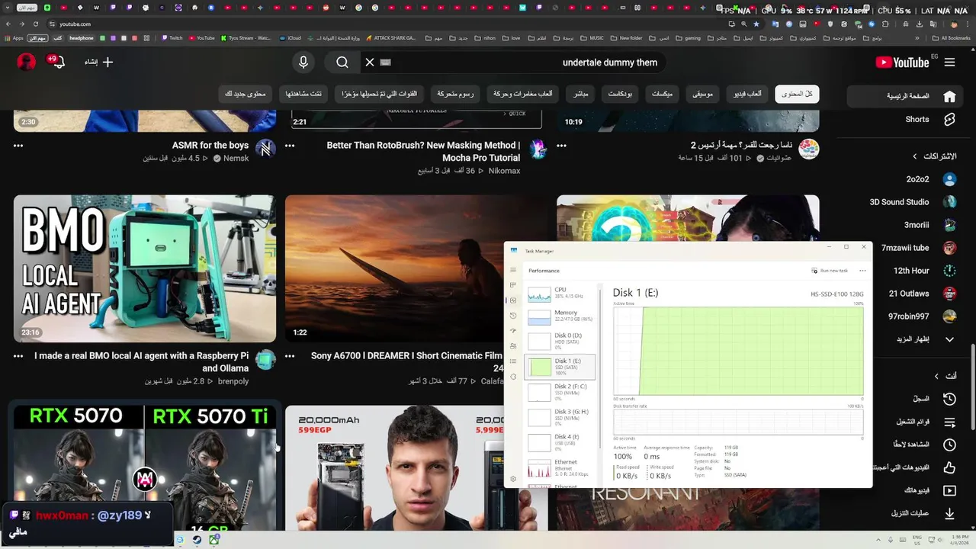Select موسيقى music chip
976x549 pixels.
(x=702, y=94)
